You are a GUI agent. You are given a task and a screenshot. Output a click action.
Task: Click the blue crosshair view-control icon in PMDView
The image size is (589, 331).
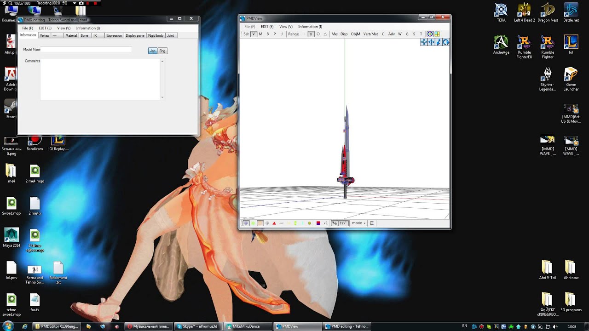[424, 42]
